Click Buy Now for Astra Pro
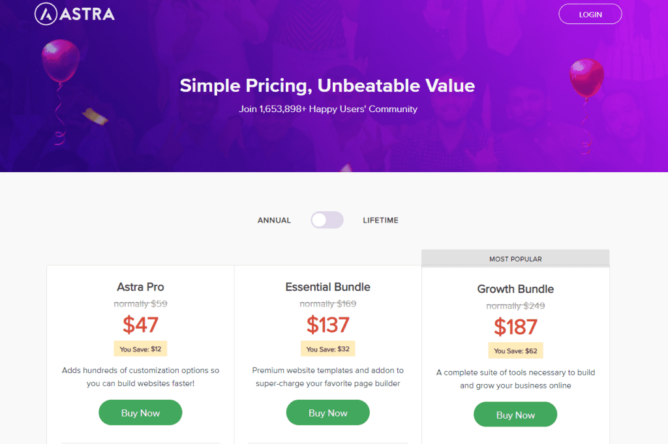This screenshot has height=444, width=668. click(x=141, y=413)
